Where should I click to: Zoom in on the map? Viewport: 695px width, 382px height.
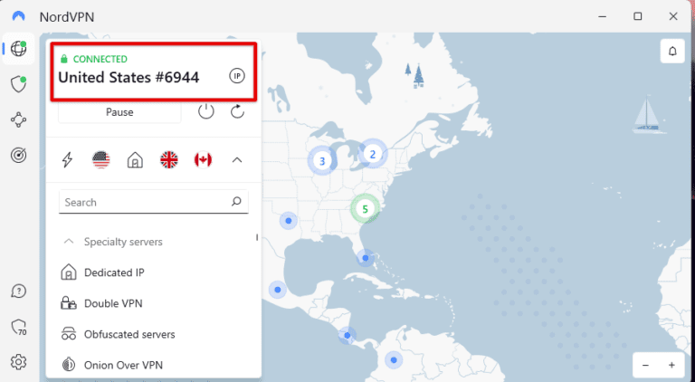coord(671,365)
